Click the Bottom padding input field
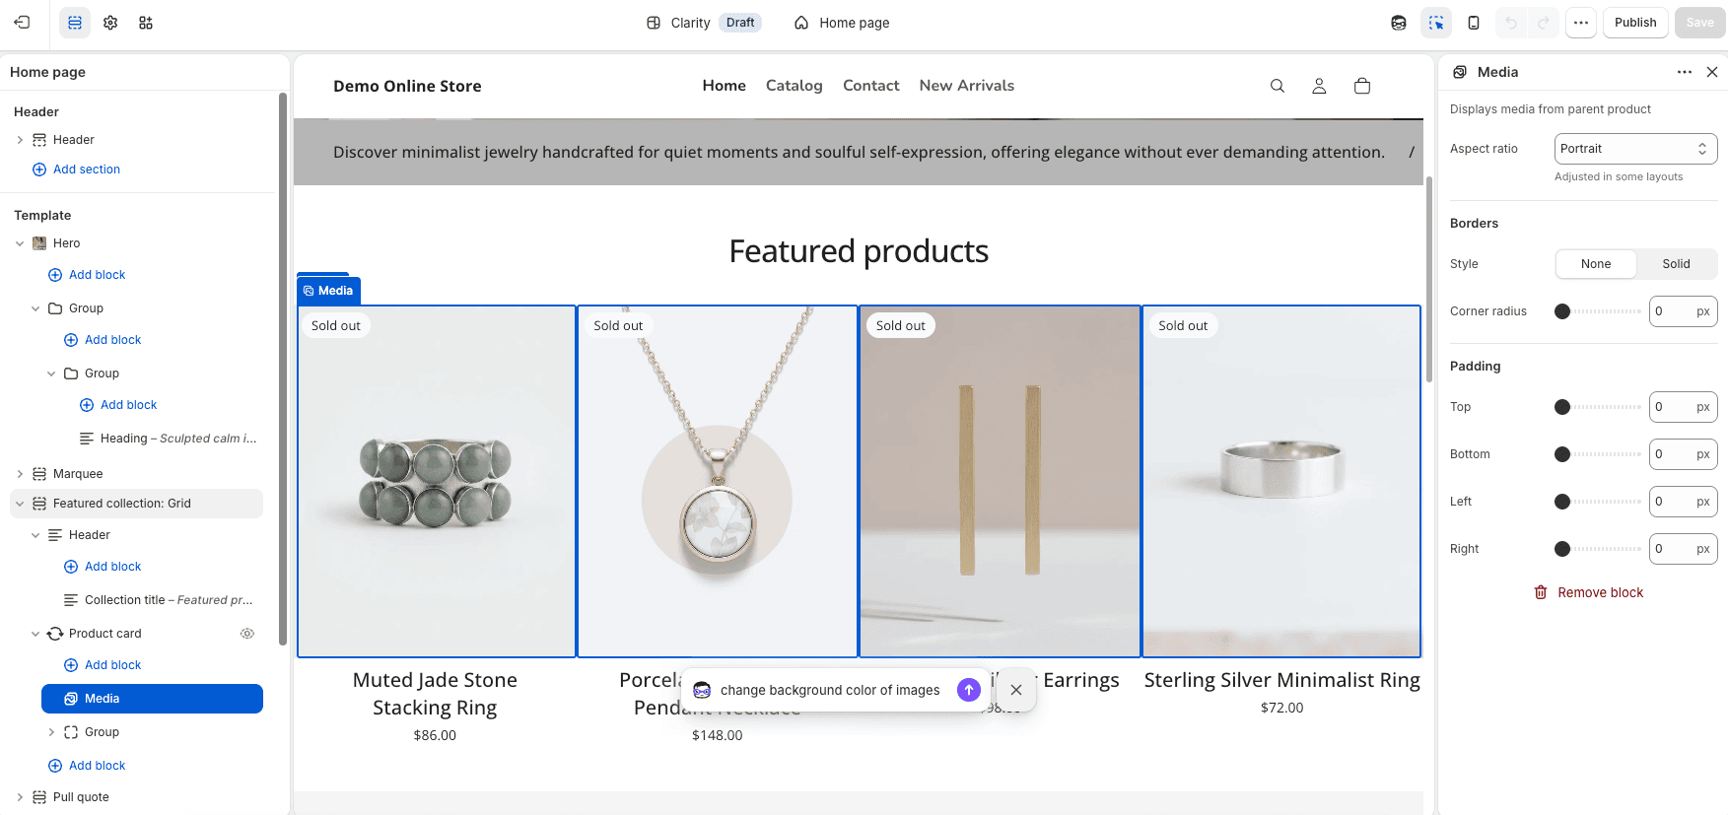 coord(1684,454)
